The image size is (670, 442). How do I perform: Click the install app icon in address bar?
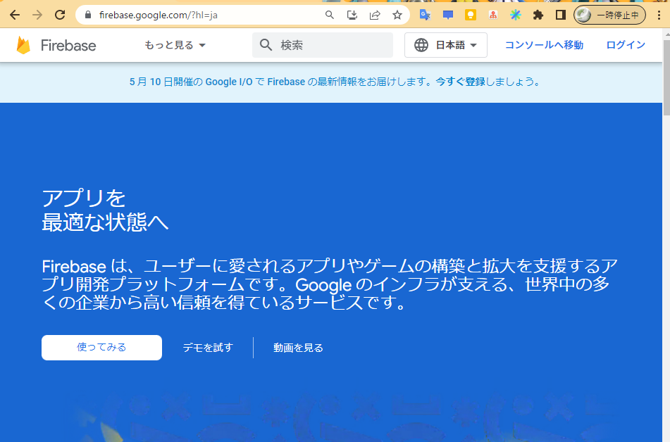(352, 15)
